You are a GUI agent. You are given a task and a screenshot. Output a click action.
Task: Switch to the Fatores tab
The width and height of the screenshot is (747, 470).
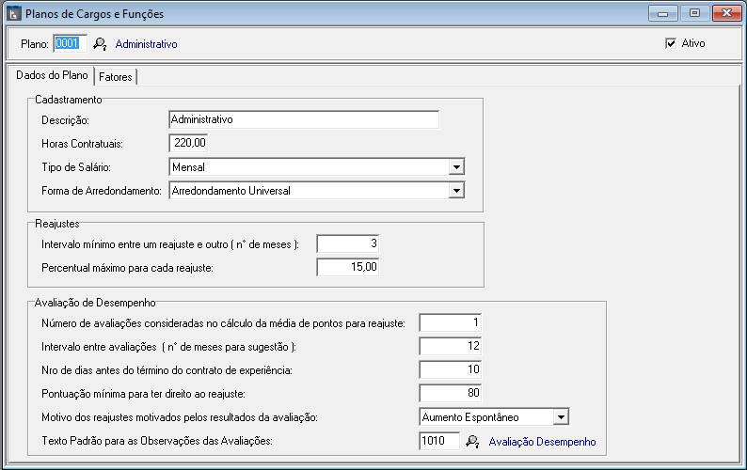pyautogui.click(x=116, y=77)
